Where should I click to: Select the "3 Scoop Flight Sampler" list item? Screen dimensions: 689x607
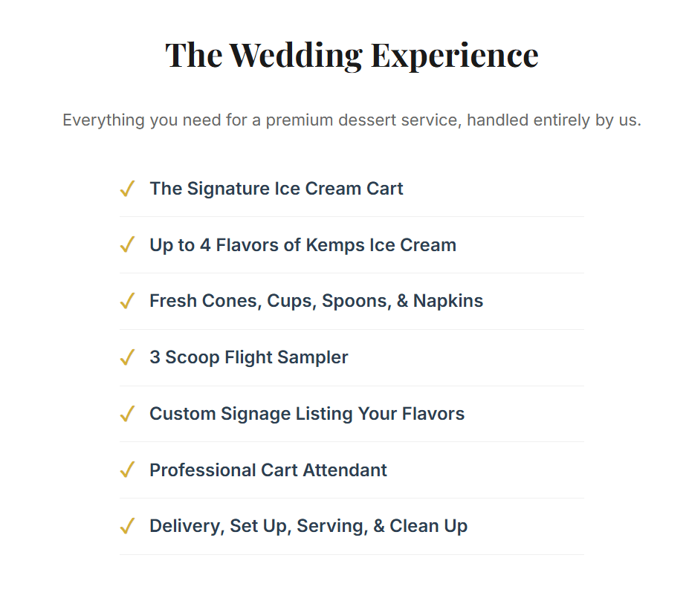click(248, 357)
